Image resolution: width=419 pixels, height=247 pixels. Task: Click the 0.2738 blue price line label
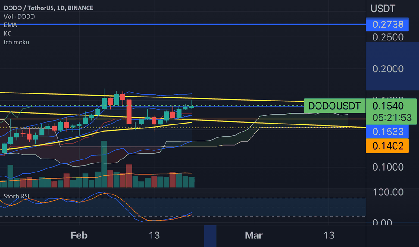click(x=387, y=24)
